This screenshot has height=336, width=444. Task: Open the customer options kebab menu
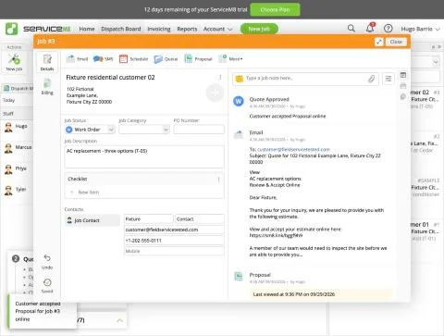click(220, 77)
